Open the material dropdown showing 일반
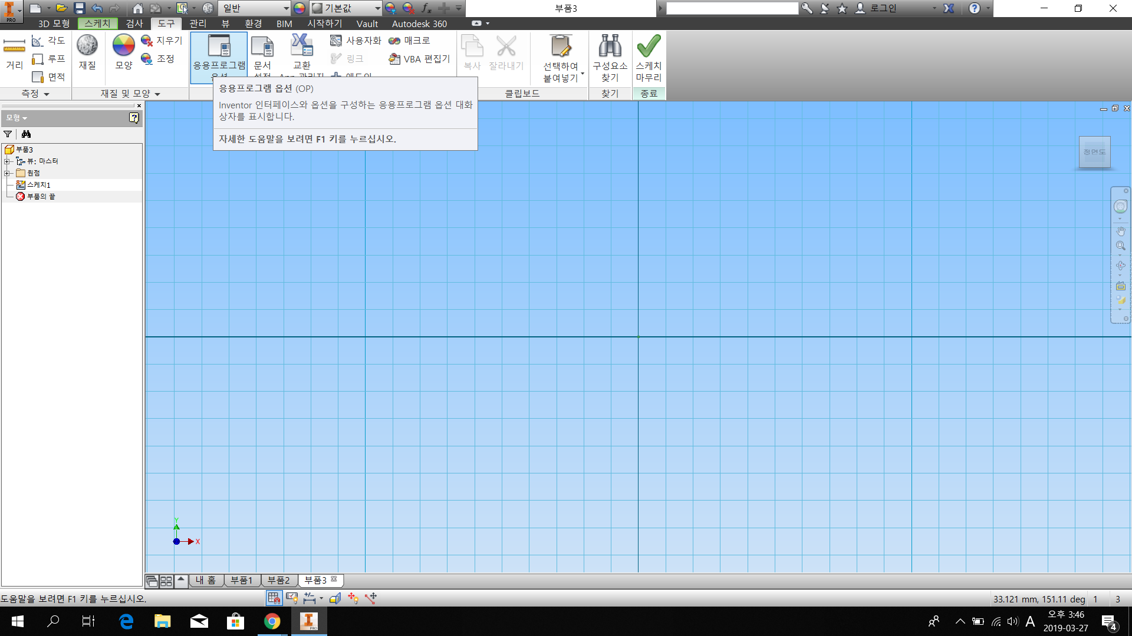This screenshot has width=1132, height=636. pos(286,8)
